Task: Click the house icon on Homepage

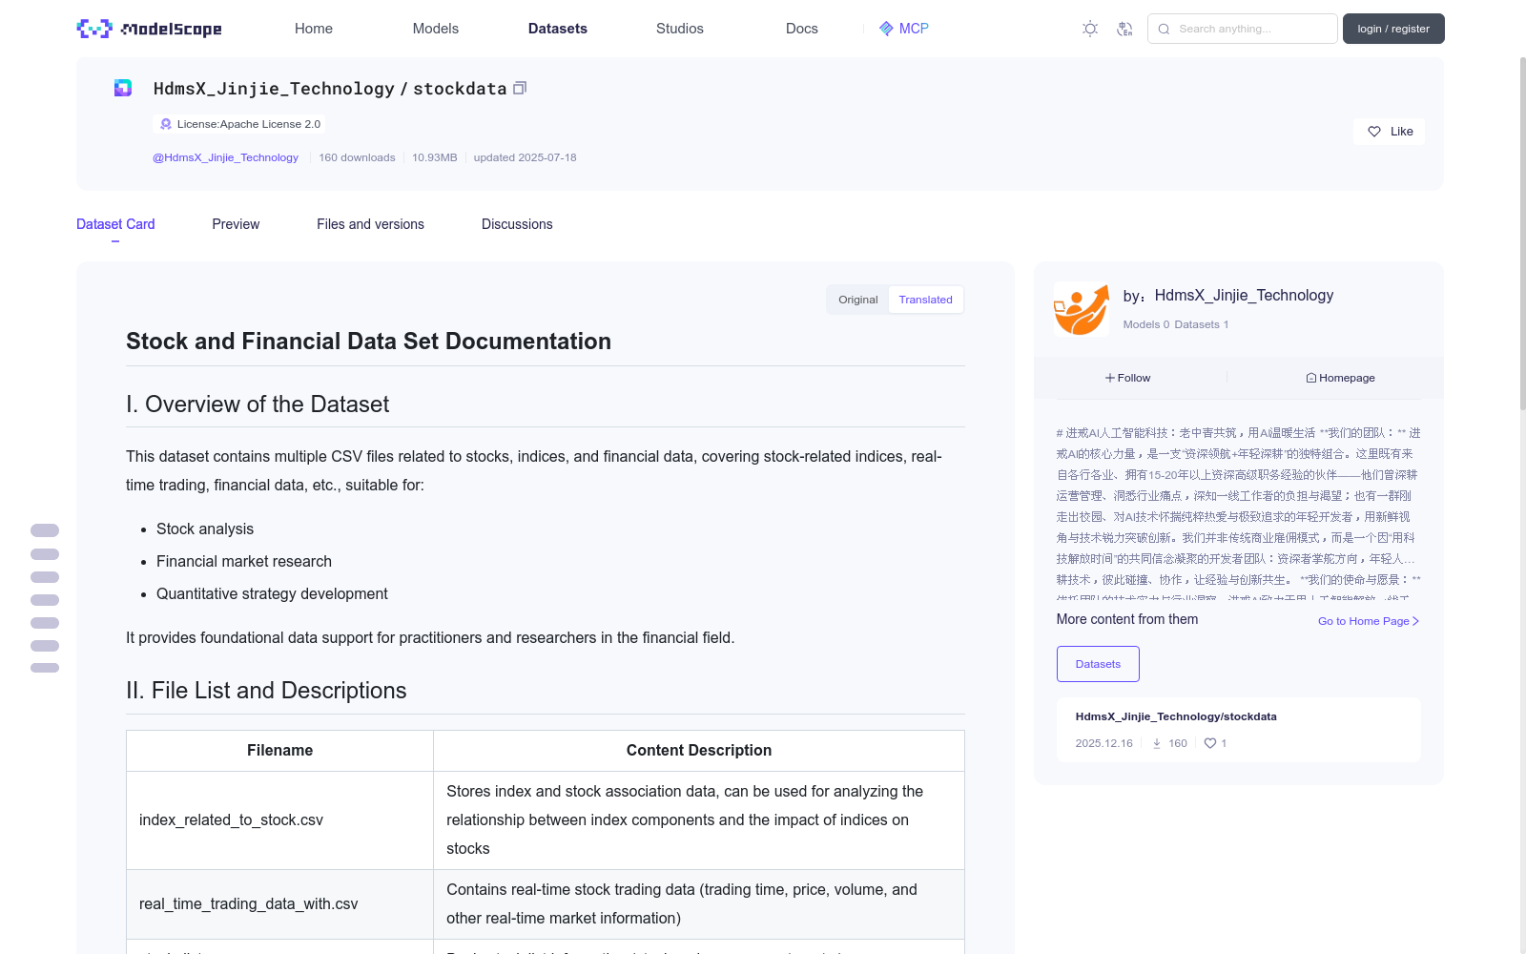Action: tap(1311, 378)
